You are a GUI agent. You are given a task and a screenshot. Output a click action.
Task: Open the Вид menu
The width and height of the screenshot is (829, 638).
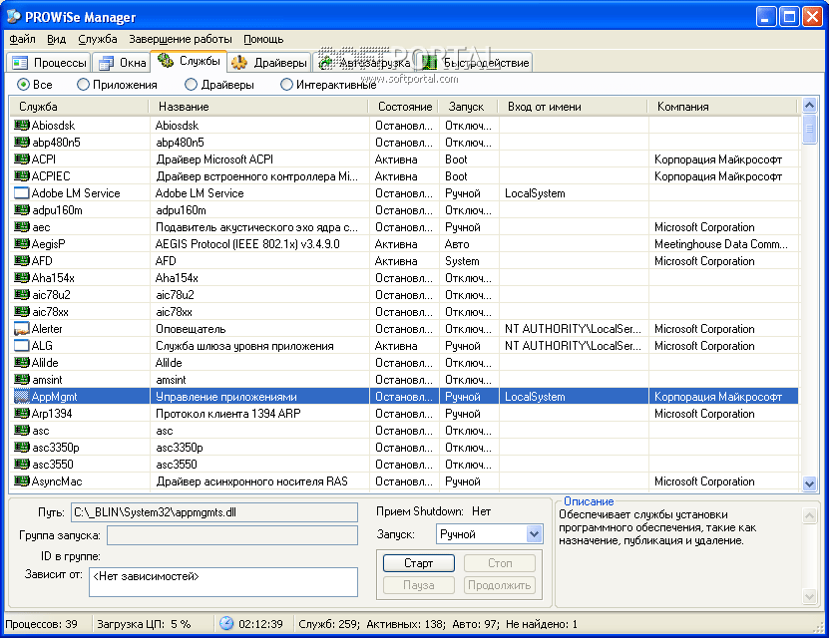click(x=56, y=39)
